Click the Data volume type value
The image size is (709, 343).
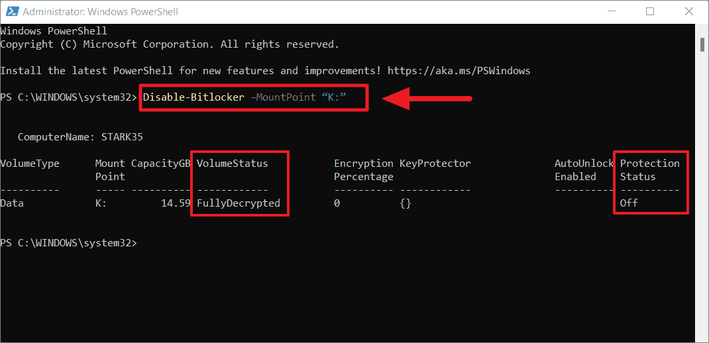tap(12, 203)
